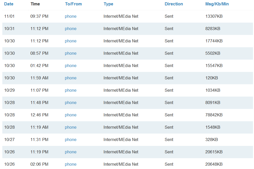The height and width of the screenshot is (169, 254).
Task: Open phone link for 10/28 11:48 PM
Action: coord(71,103)
